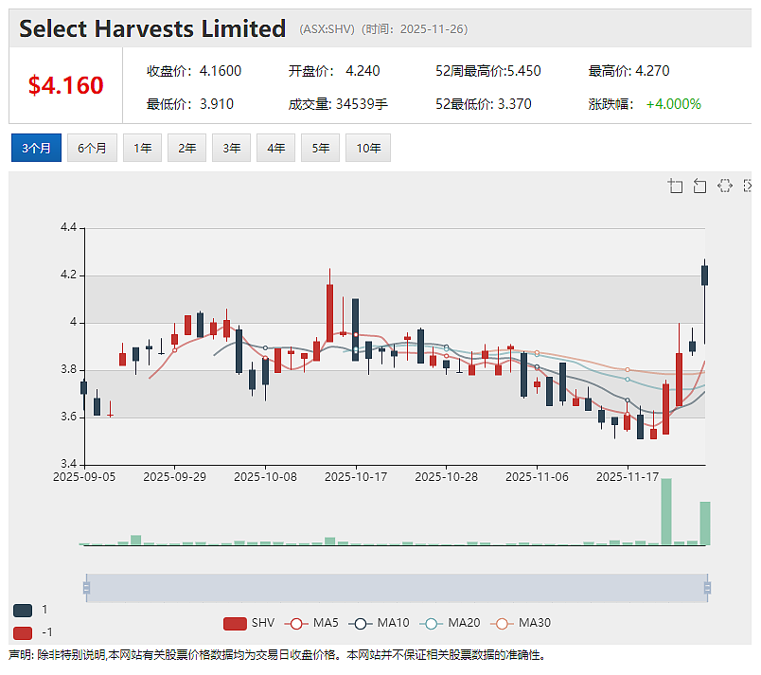Open the 4年 chart range
The width and height of the screenshot is (761, 675).
275,148
